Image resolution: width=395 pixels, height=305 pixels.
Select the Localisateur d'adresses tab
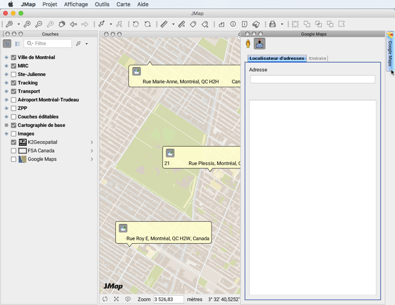(277, 58)
